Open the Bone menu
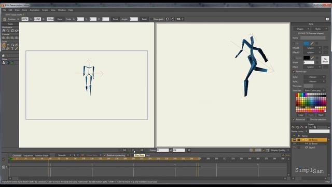 tap(24, 10)
